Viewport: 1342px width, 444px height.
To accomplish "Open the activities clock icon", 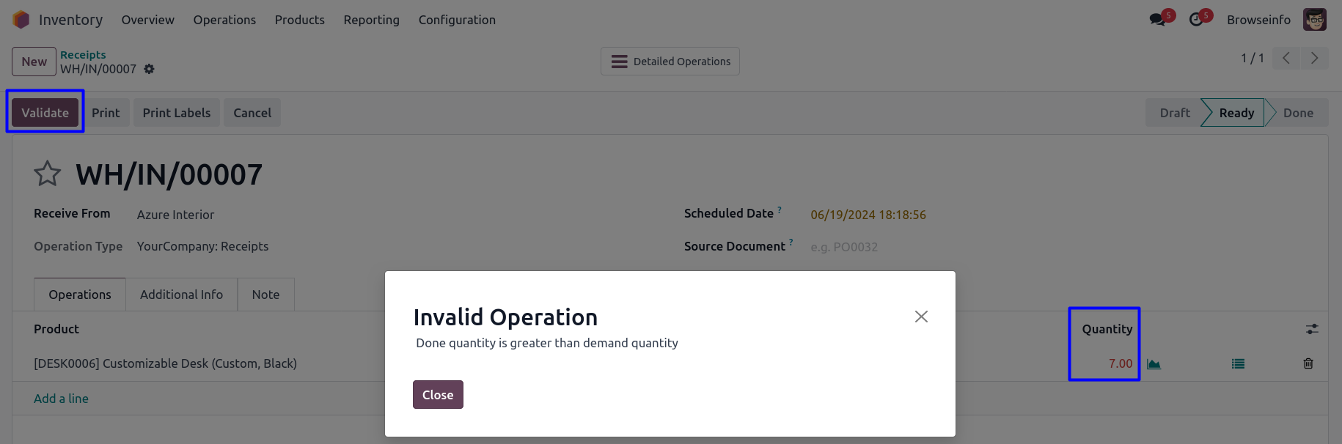I will pyautogui.click(x=1196, y=20).
